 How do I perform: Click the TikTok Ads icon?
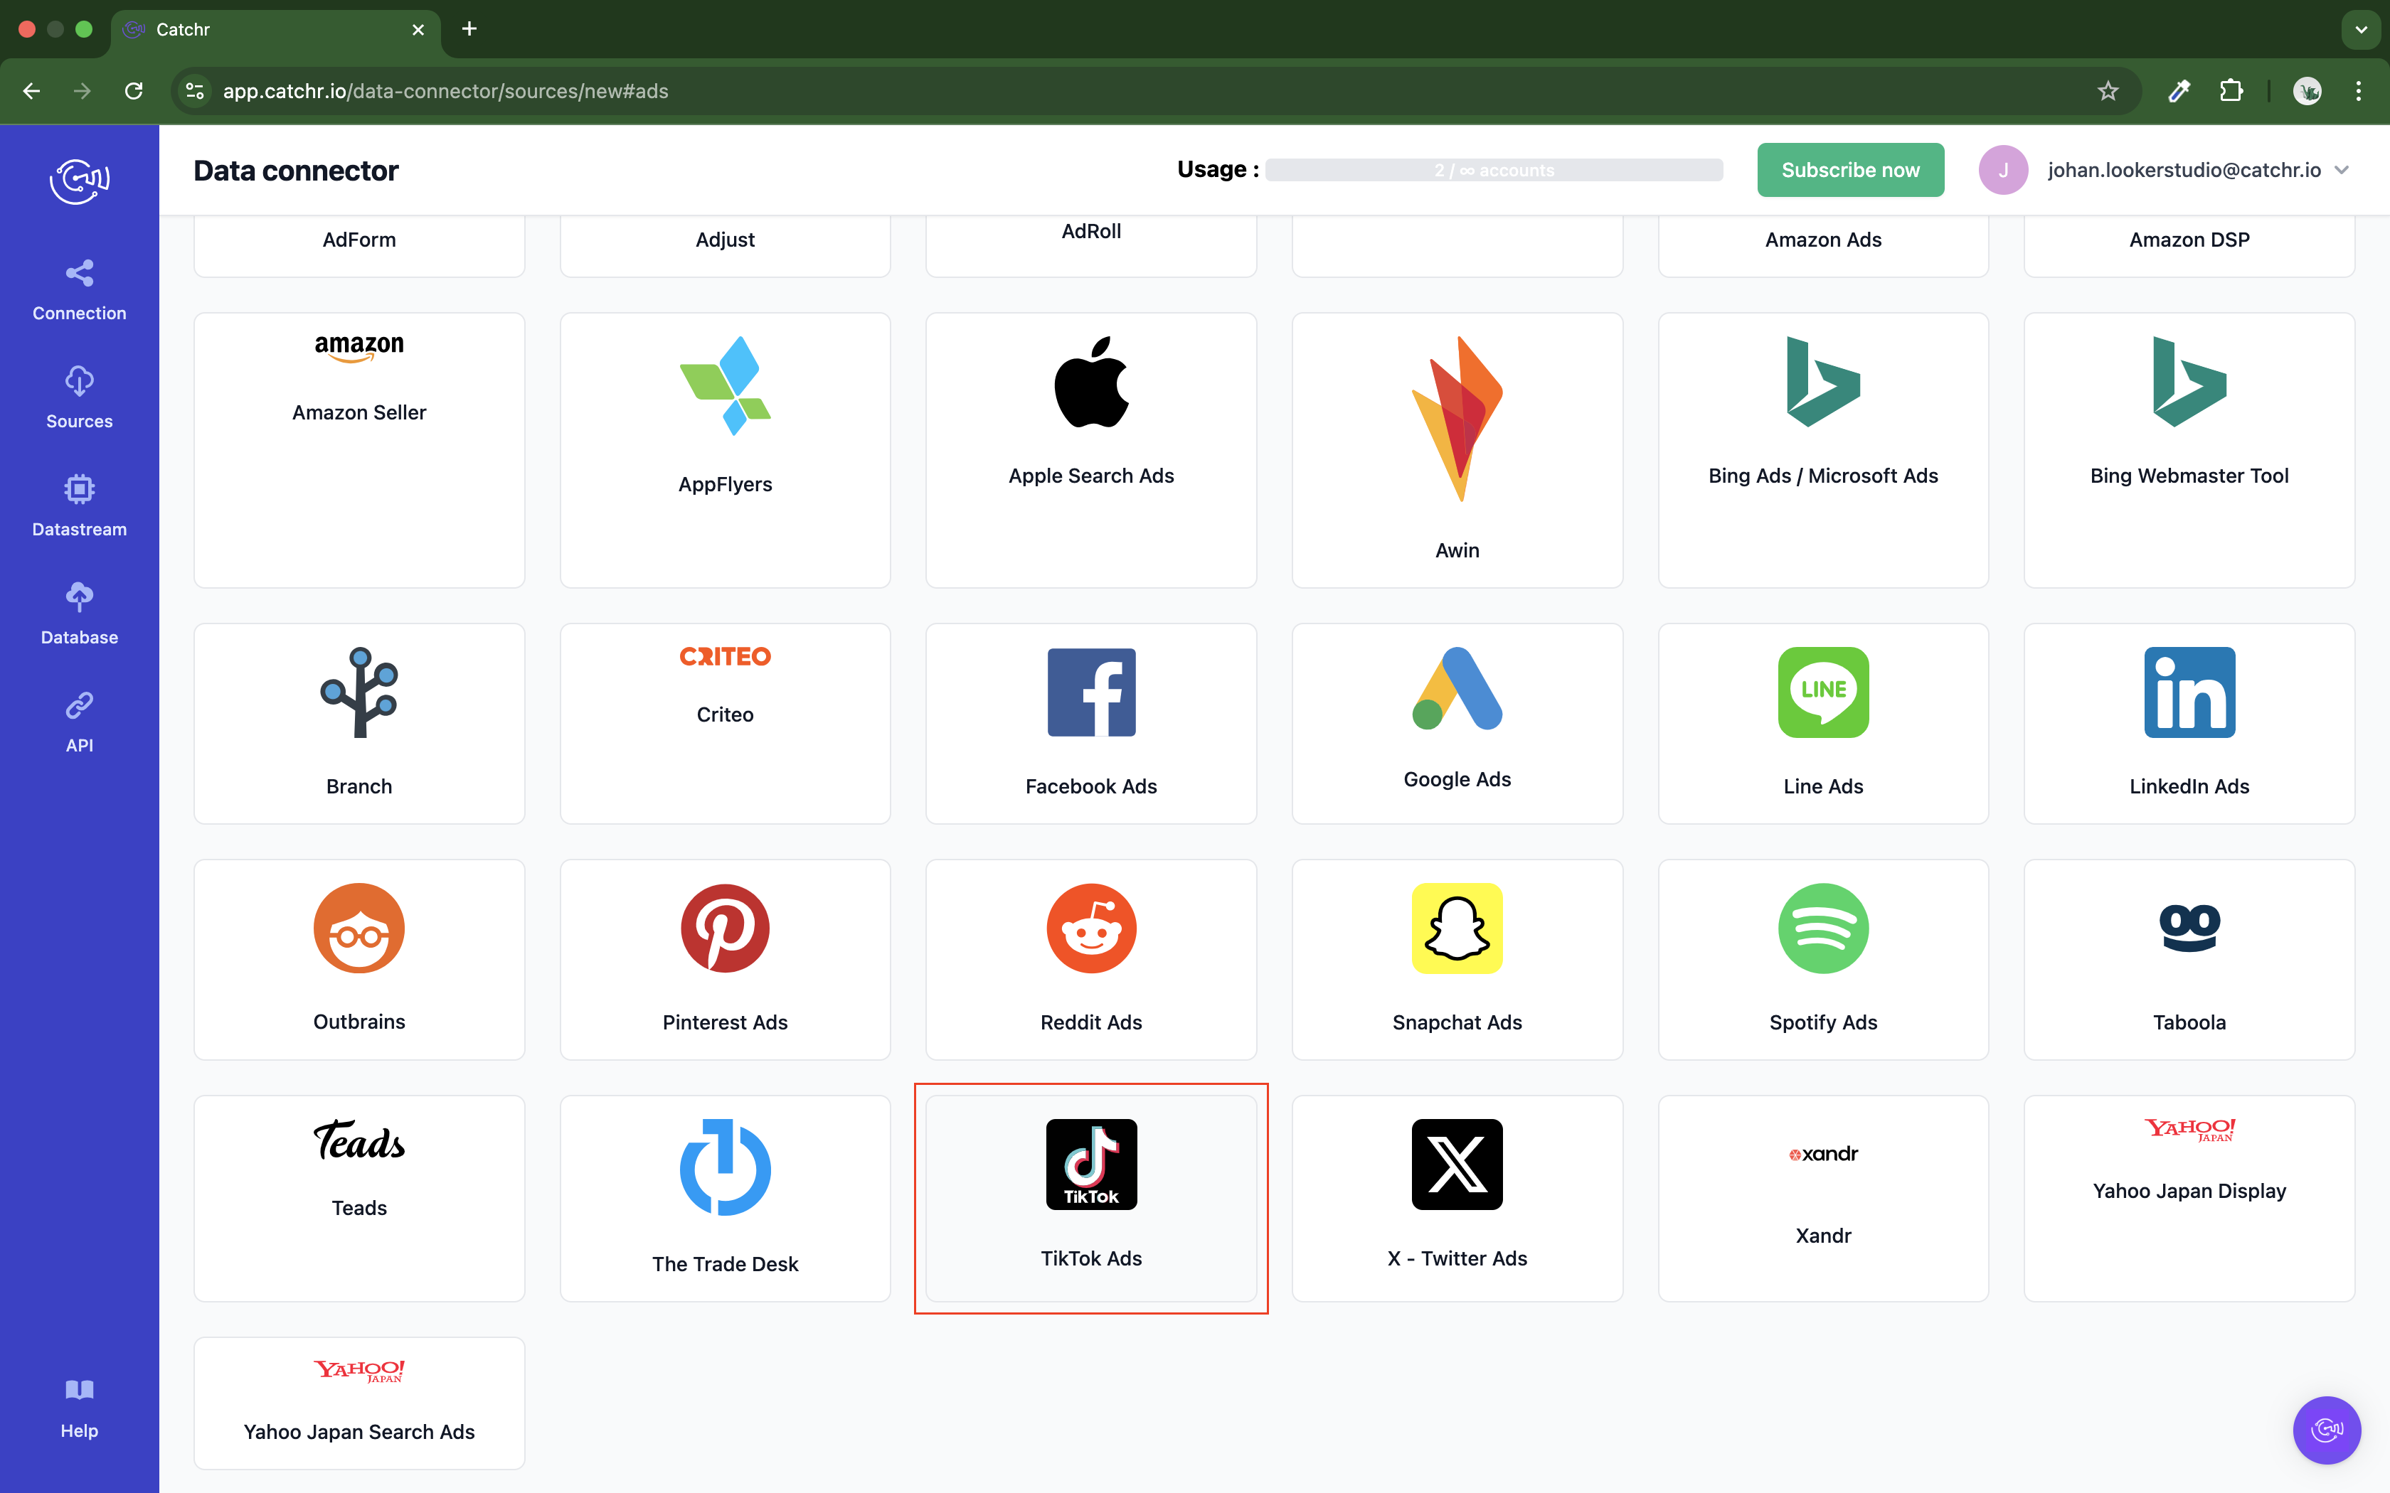click(1091, 1165)
